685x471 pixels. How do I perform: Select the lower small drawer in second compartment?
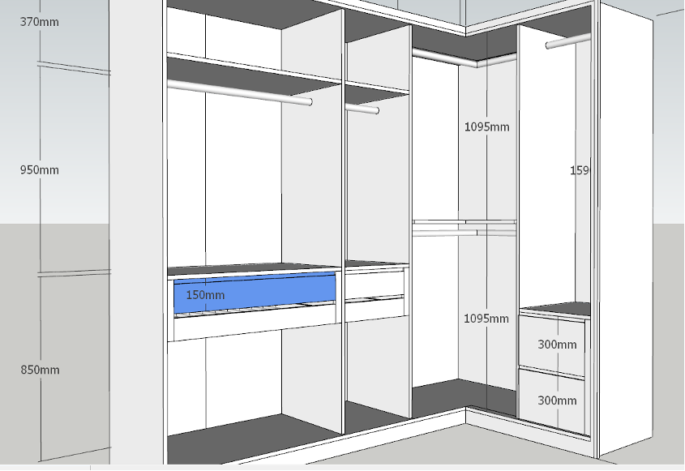click(x=375, y=310)
